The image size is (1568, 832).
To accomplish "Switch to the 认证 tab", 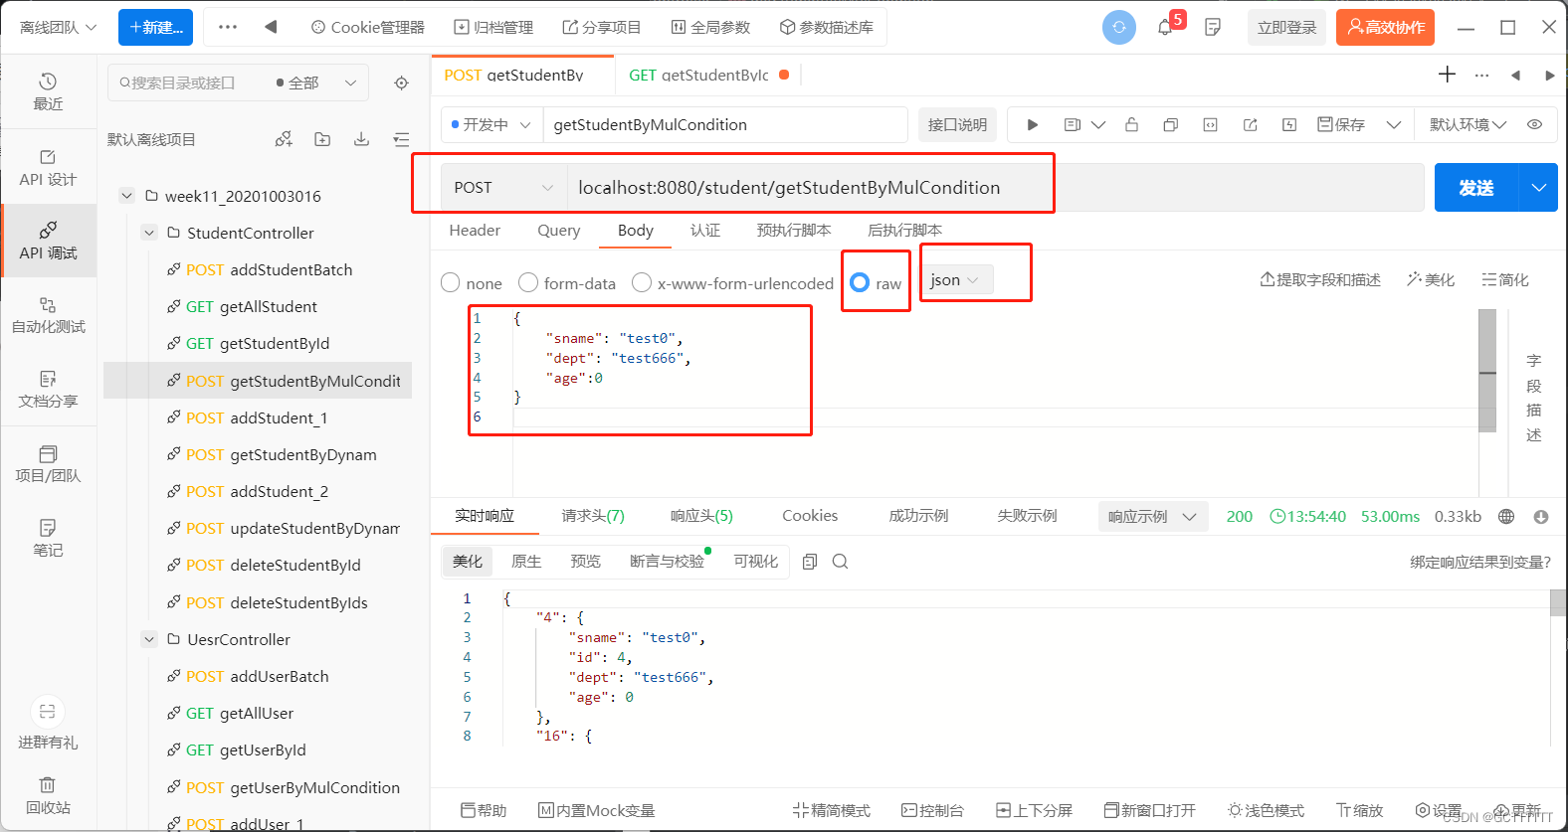I will [705, 231].
